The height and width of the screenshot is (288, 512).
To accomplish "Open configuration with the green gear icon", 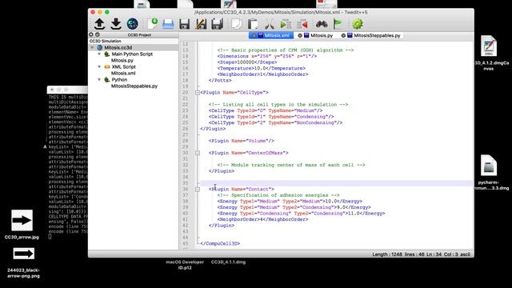I will click(358, 24).
